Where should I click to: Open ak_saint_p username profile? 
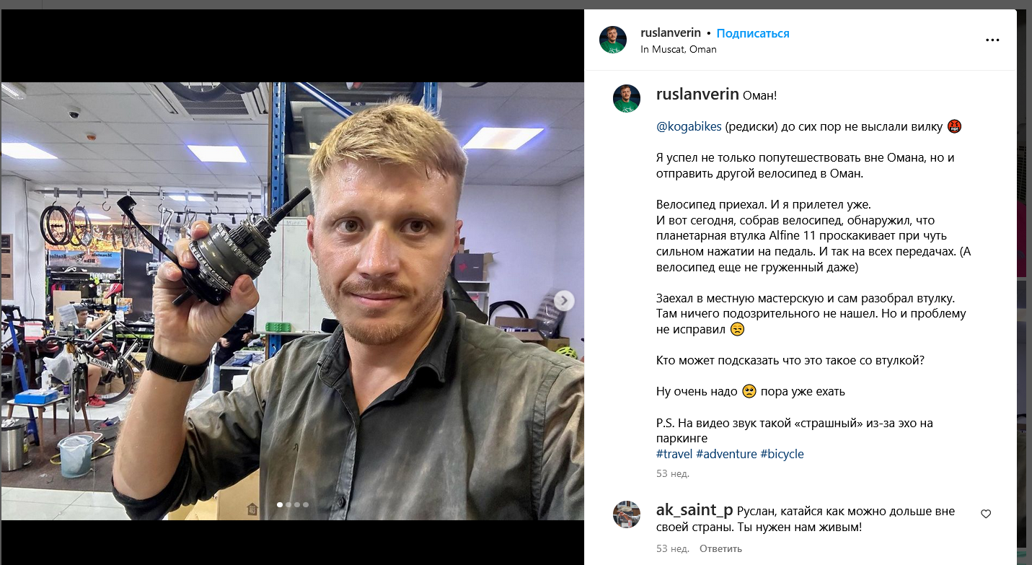[694, 510]
